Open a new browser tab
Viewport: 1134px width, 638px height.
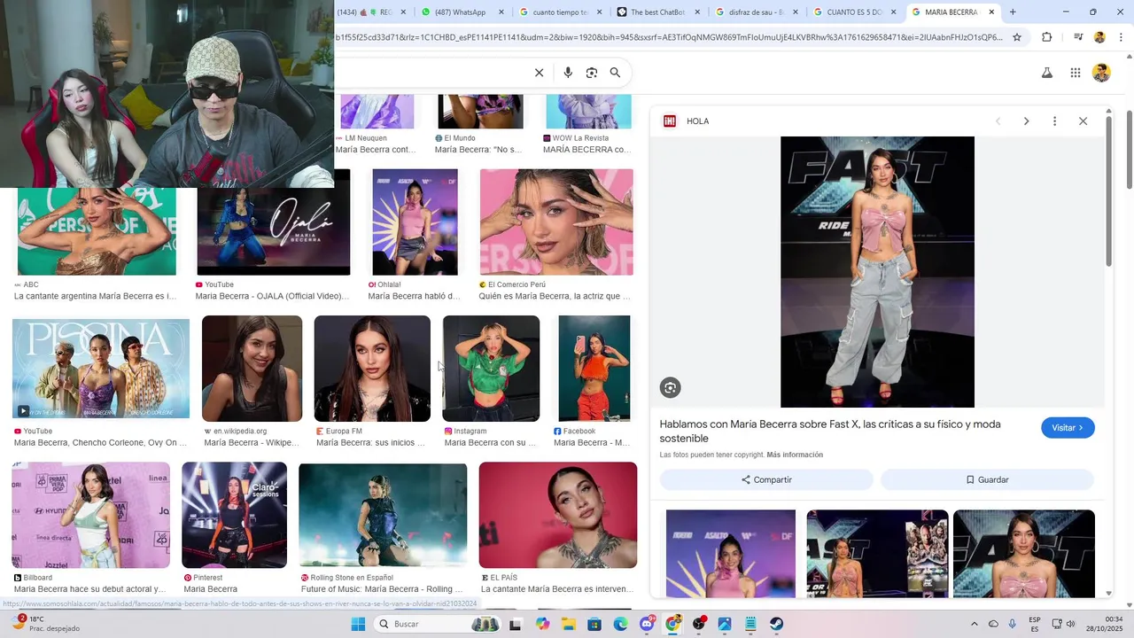pyautogui.click(x=1013, y=12)
